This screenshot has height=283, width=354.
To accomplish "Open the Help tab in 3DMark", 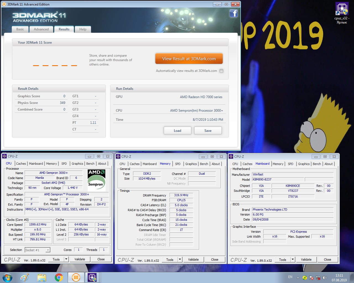I will coord(83,29).
